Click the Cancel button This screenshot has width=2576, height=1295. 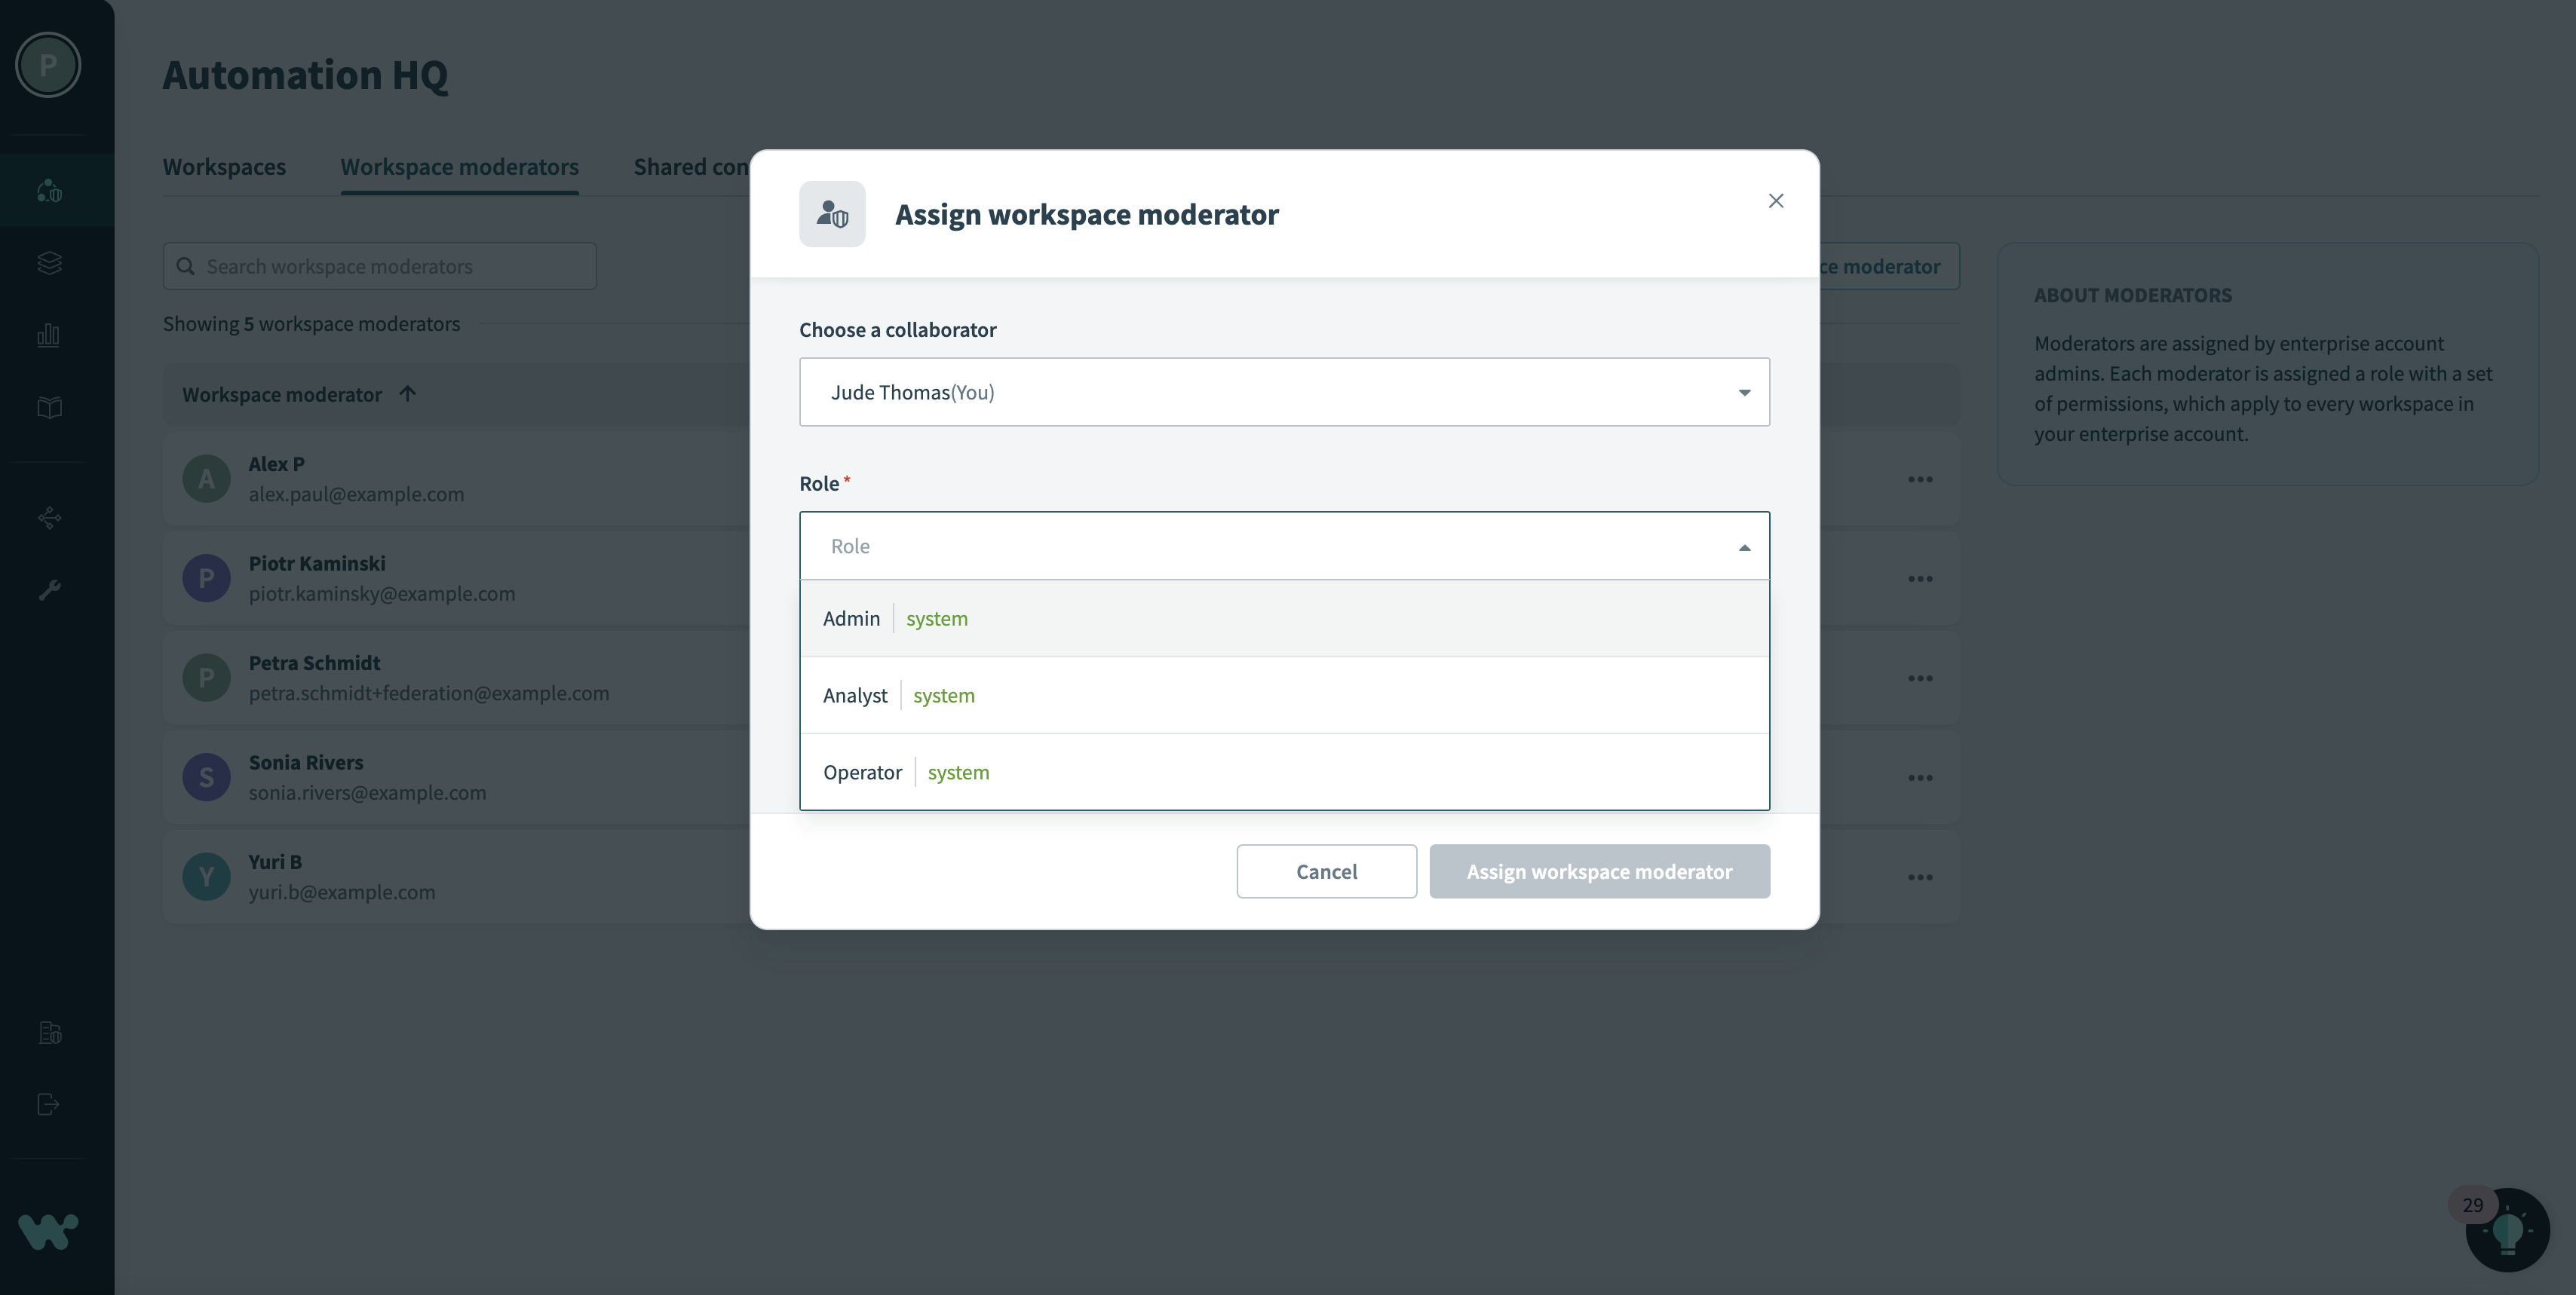pos(1325,871)
